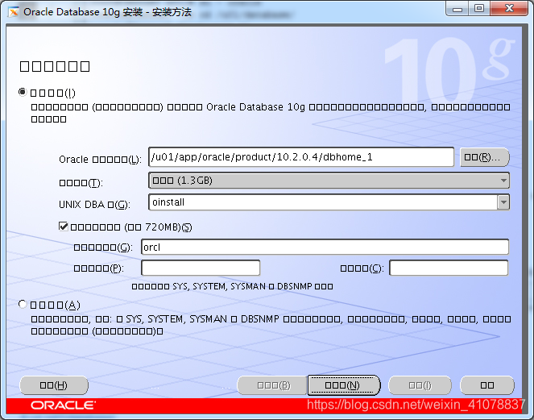Click the database name field containing orcl

tap(325, 247)
